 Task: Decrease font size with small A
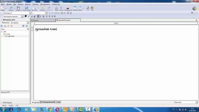[x=32, y=16]
